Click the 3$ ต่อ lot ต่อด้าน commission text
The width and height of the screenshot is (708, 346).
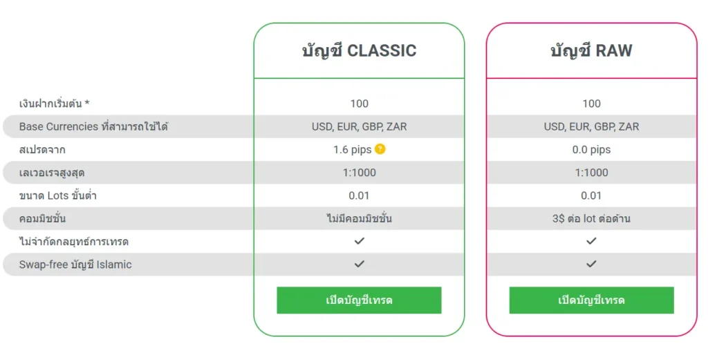coord(591,218)
